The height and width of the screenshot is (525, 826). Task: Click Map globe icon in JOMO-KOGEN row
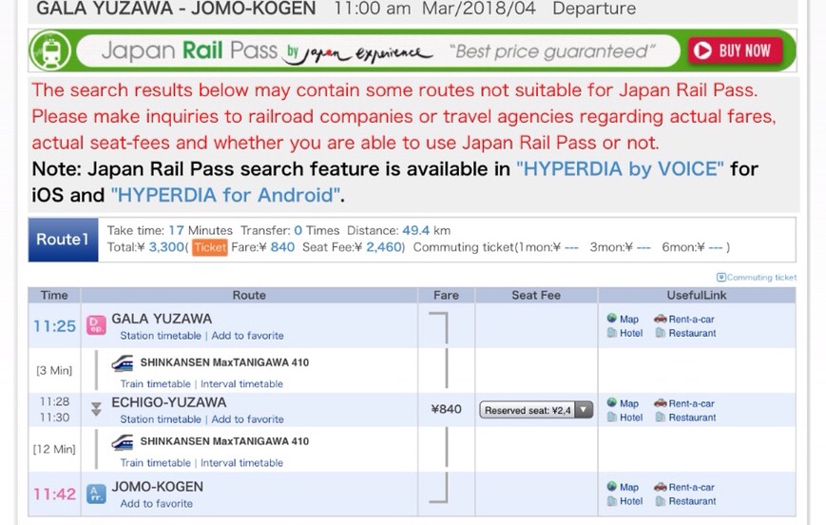coord(611,487)
